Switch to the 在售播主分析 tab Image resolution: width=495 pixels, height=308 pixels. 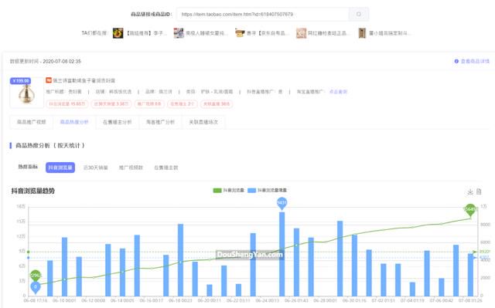pos(117,122)
